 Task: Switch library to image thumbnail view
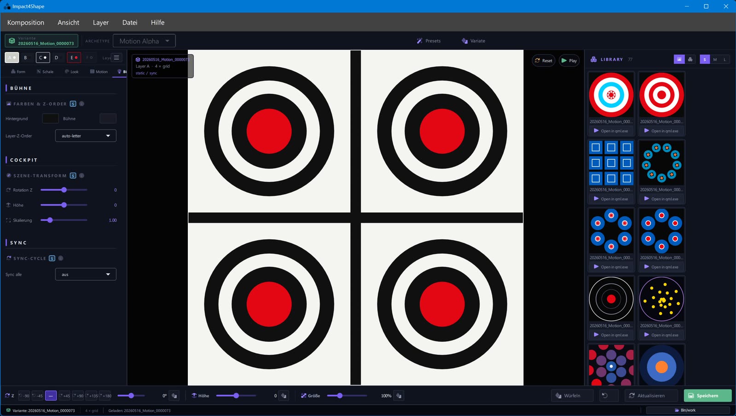[679, 59]
